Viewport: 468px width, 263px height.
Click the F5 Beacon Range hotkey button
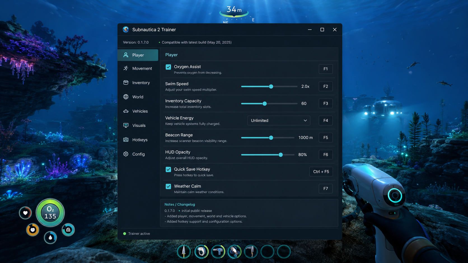326,138
